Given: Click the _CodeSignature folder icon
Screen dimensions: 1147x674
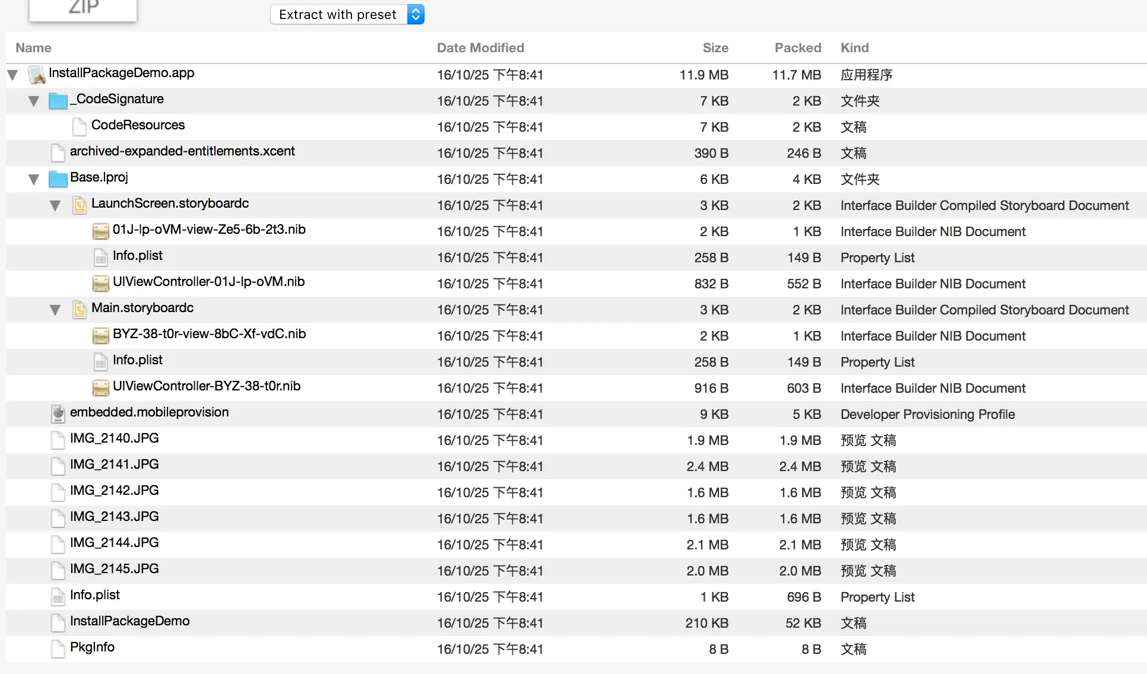Looking at the screenshot, I should coord(58,100).
